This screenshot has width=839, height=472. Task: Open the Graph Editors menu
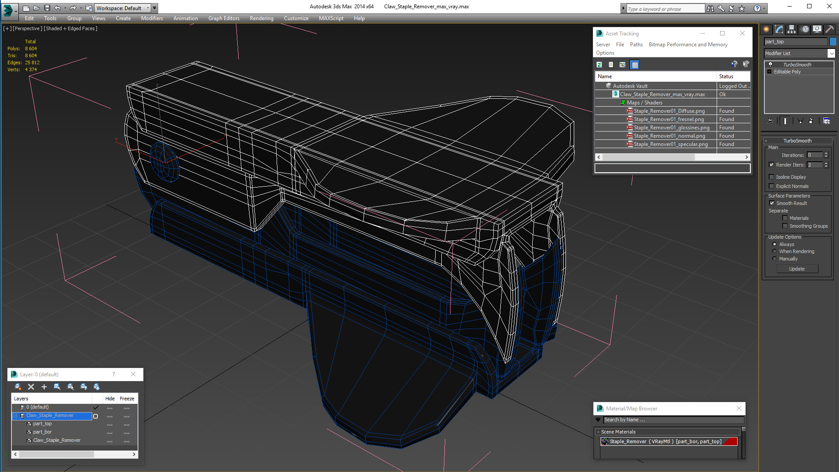pyautogui.click(x=224, y=18)
